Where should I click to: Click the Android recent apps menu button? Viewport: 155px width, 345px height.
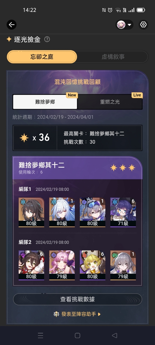[41, 335]
